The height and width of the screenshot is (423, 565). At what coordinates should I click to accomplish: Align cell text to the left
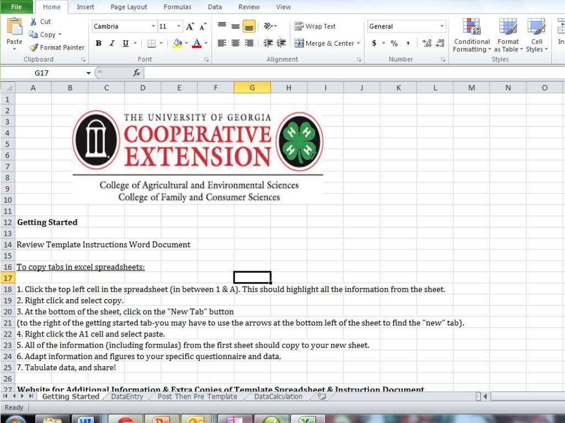(222, 43)
